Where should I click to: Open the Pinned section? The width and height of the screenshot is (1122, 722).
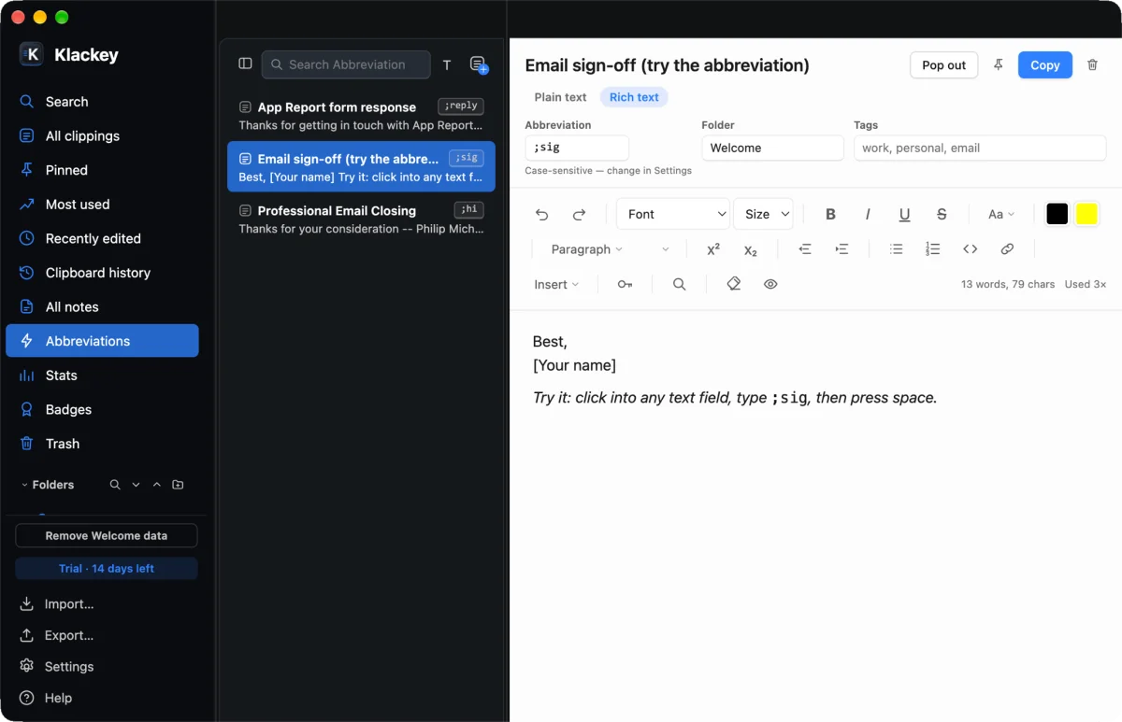[x=102, y=170]
